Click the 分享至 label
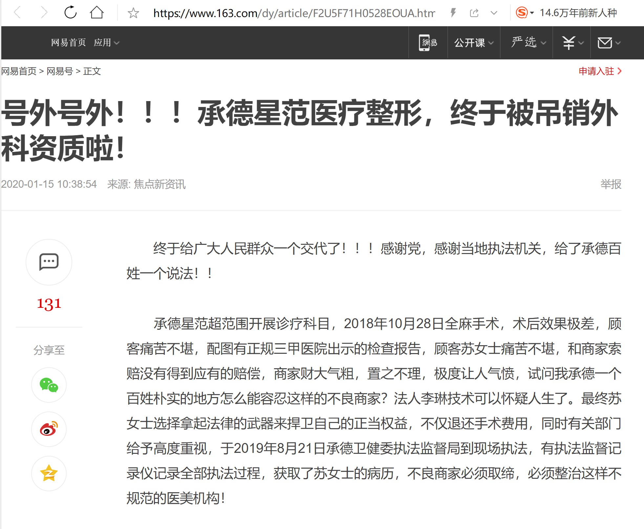 (x=49, y=350)
